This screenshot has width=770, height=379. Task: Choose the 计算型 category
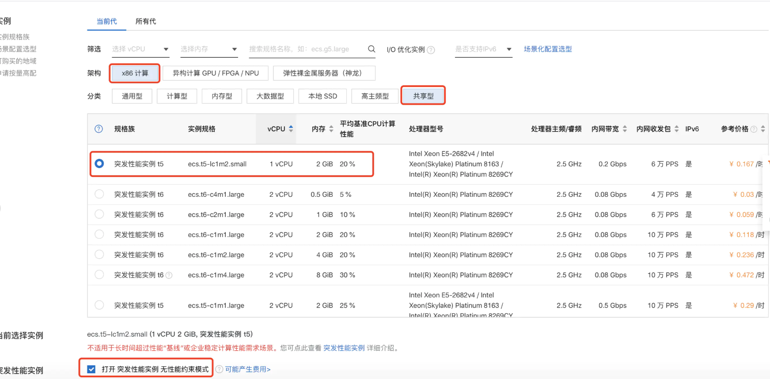(177, 96)
